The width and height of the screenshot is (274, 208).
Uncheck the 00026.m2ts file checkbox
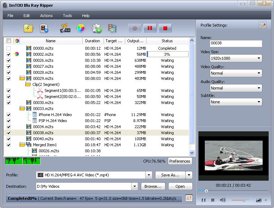[x=9, y=60]
